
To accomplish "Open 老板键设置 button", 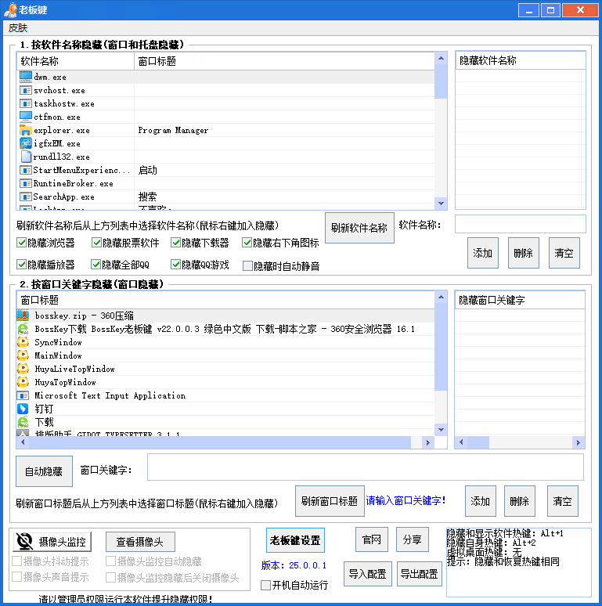I will click(295, 540).
